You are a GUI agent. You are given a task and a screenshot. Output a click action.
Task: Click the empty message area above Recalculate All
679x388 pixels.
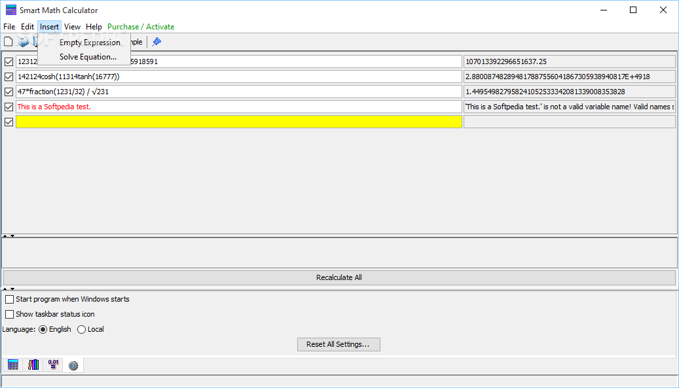pos(339,253)
